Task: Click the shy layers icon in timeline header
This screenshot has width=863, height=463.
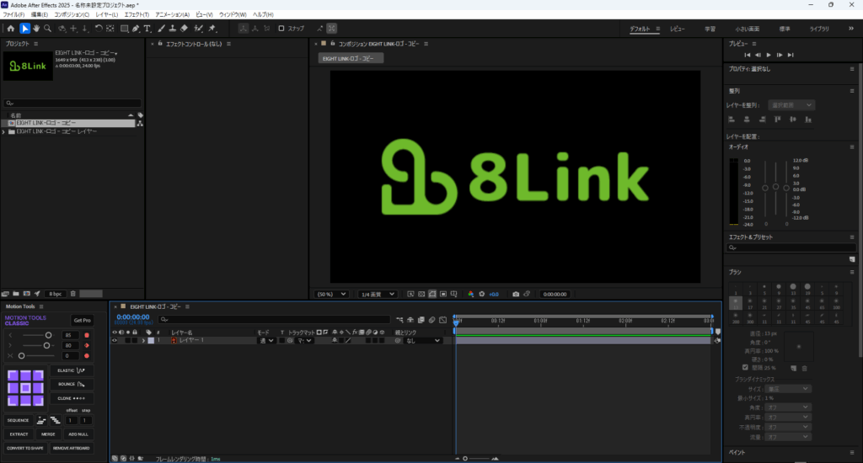Action: [x=410, y=320]
